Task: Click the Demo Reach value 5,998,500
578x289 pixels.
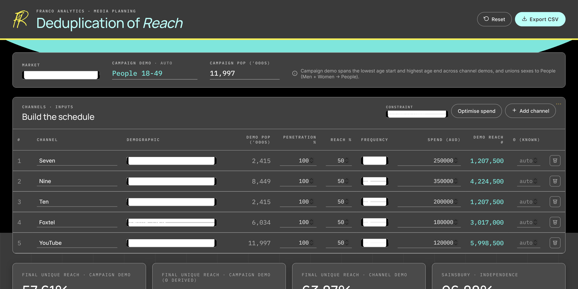Action: [x=487, y=243]
